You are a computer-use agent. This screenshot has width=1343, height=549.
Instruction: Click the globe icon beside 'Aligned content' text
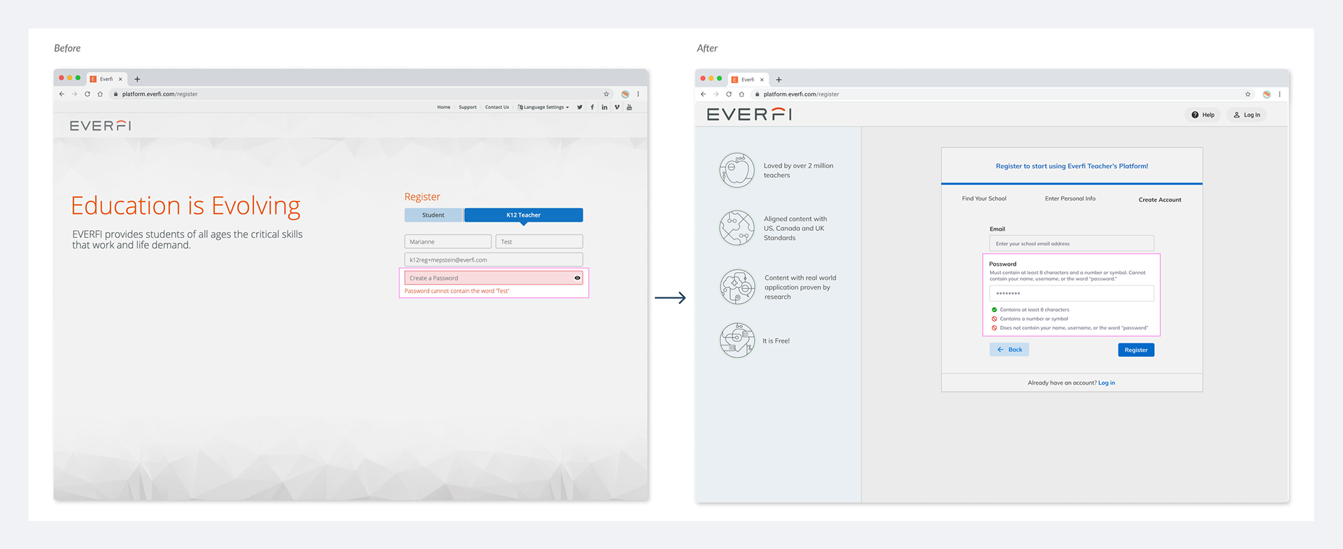(x=737, y=228)
